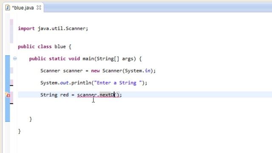Screen dimensions: 272x153
Task: Click the underlined scanner.nextD error text
Action: [x=98, y=95]
